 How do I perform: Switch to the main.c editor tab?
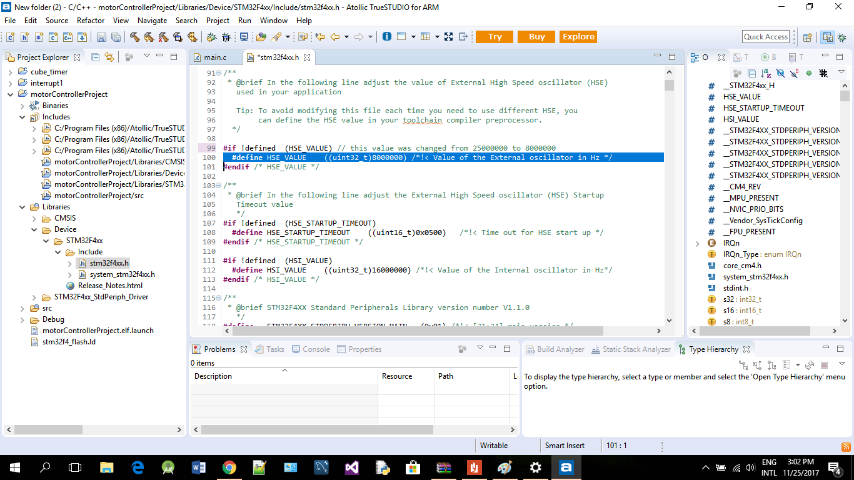[215, 57]
